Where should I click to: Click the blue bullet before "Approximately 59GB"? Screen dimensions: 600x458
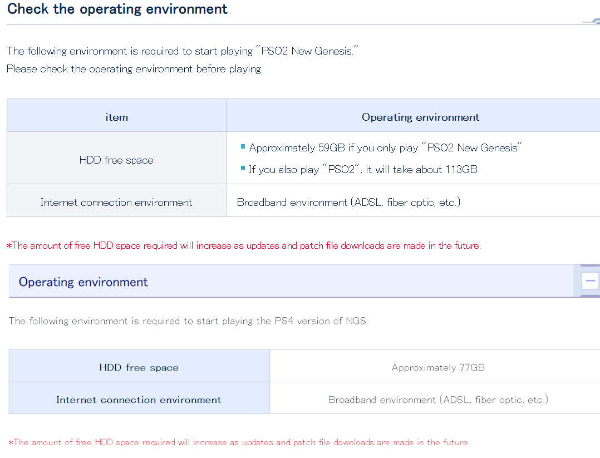[x=243, y=147]
